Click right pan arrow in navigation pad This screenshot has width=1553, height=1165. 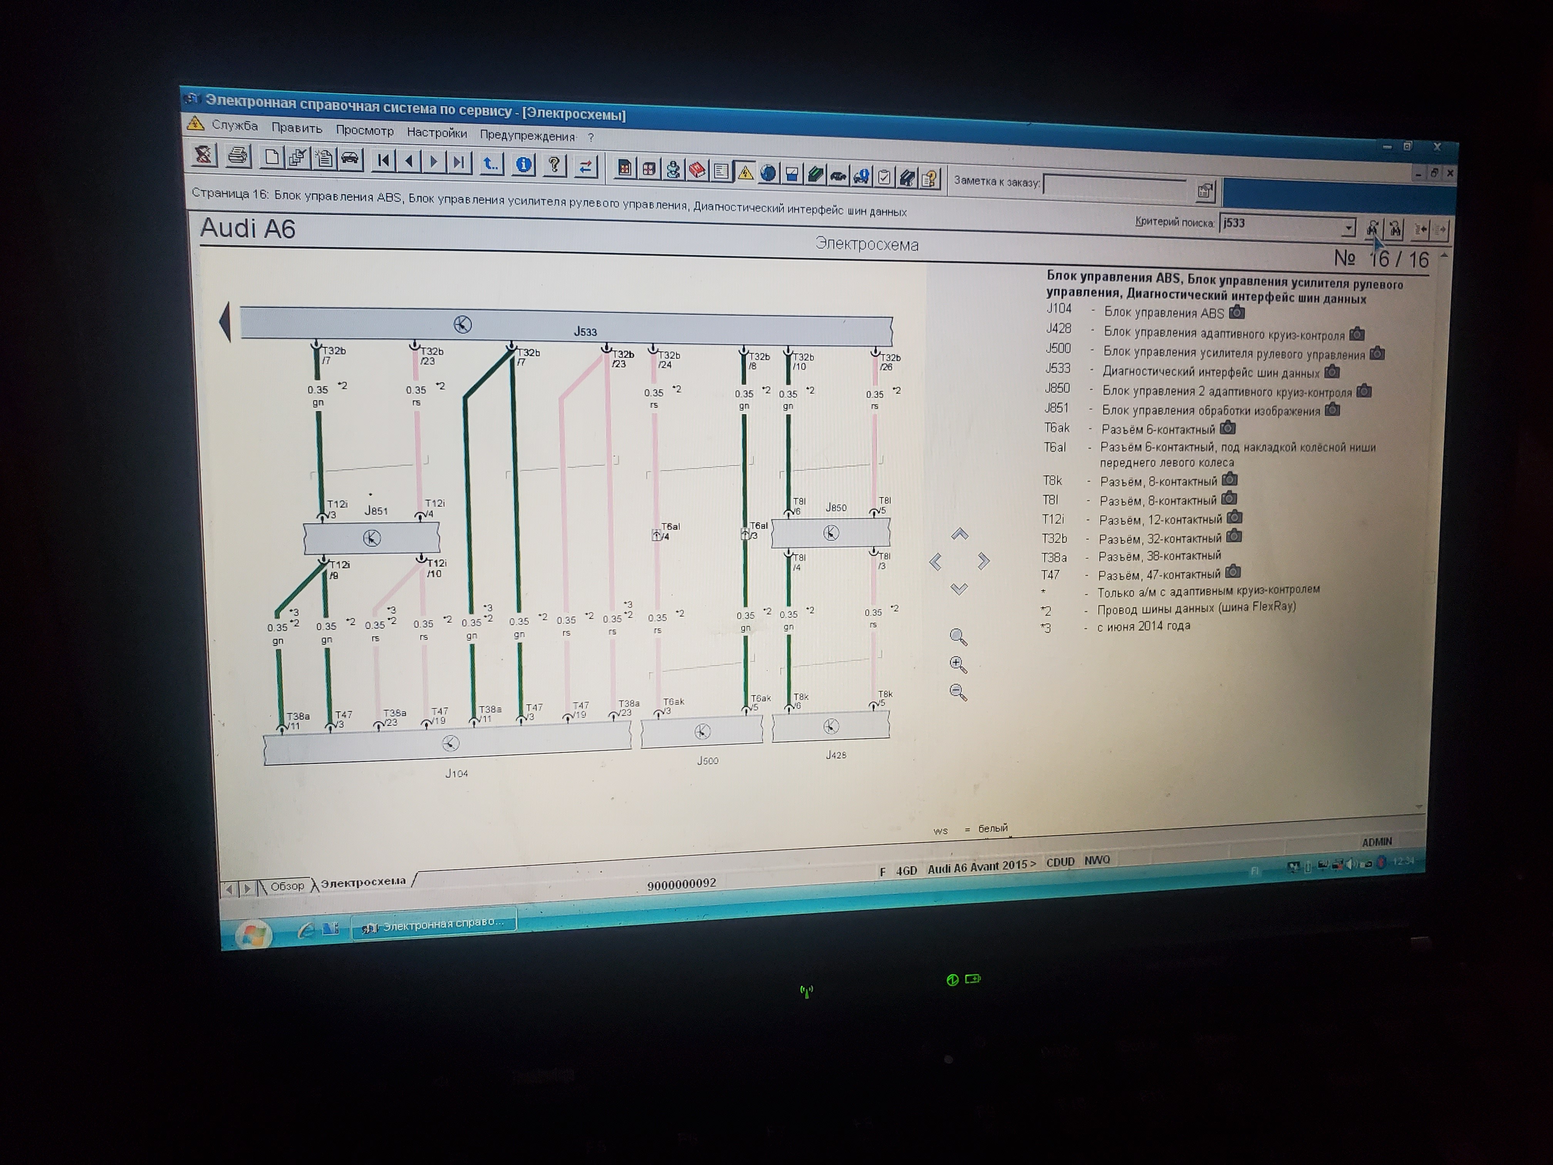point(984,561)
